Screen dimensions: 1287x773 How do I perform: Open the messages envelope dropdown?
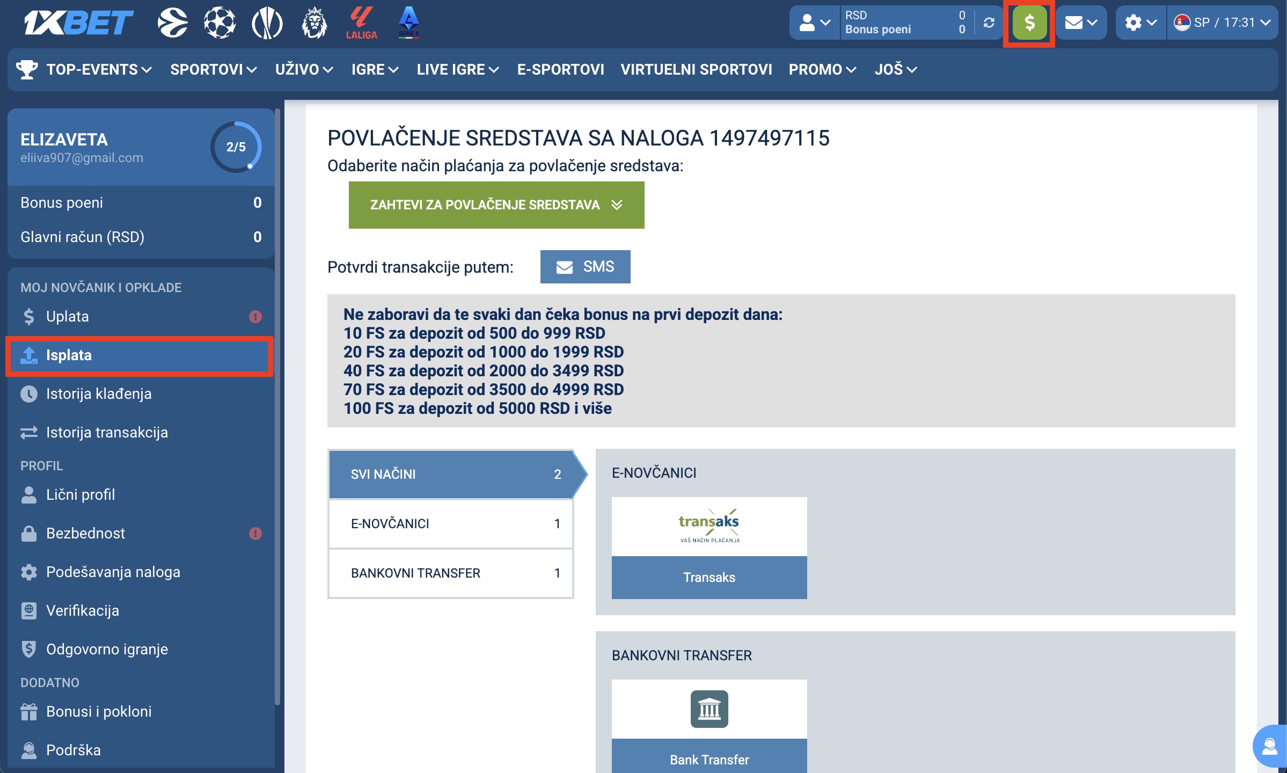point(1080,23)
